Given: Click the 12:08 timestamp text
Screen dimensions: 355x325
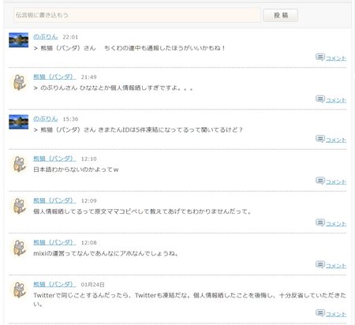Looking at the screenshot, I should [88, 243].
